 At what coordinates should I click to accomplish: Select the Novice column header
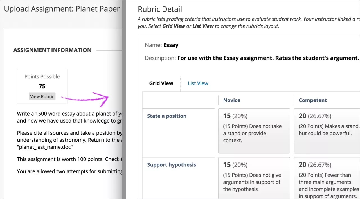[232, 100]
